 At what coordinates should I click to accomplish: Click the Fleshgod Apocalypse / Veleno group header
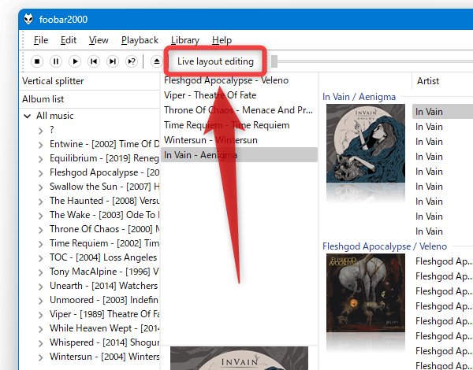[385, 246]
